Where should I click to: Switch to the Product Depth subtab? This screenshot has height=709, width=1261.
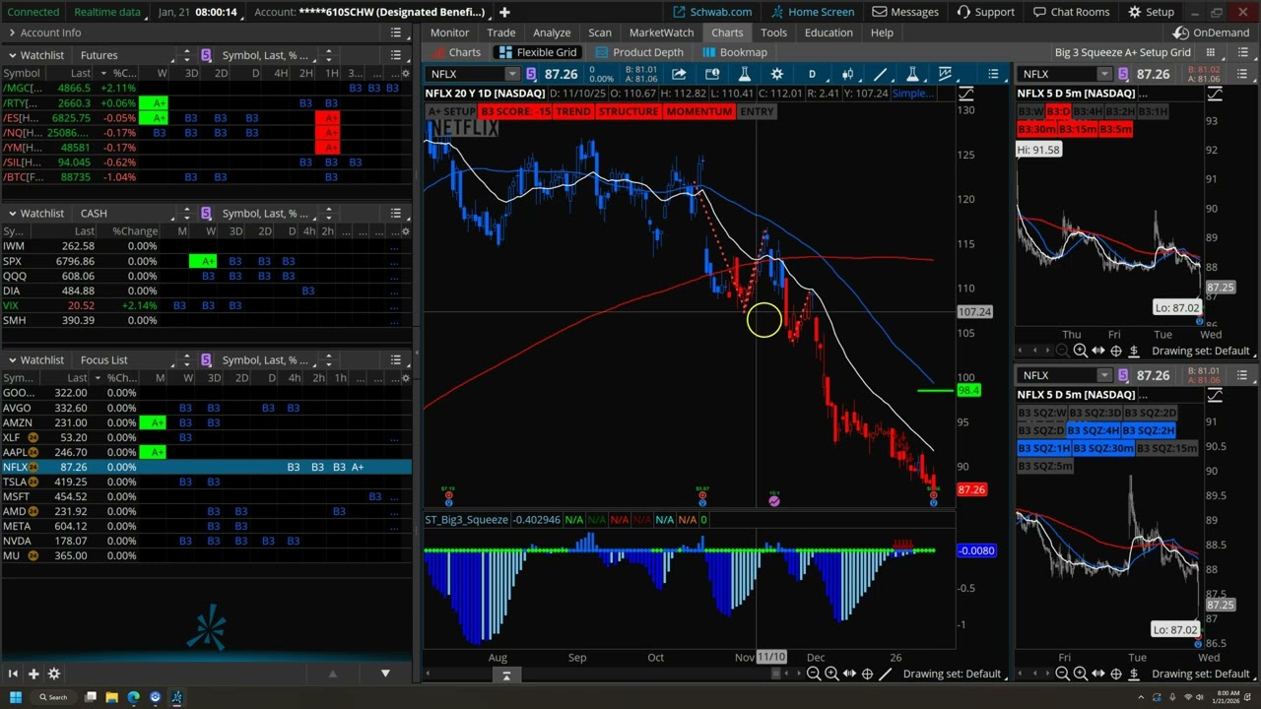click(638, 52)
